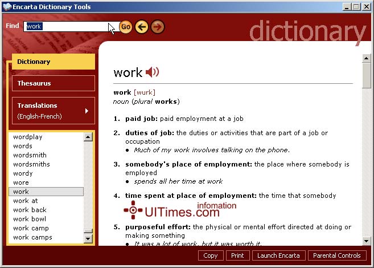Select 'wordsmith' in the word list
Screen dimensions: 374x268
point(46,155)
